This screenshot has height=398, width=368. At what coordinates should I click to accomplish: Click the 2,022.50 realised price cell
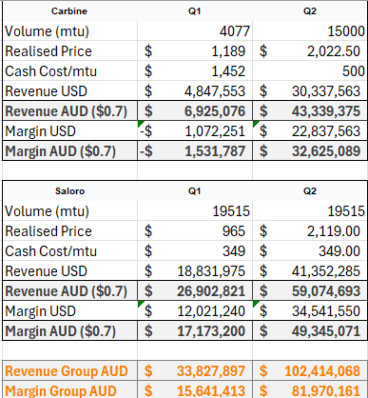click(310, 51)
